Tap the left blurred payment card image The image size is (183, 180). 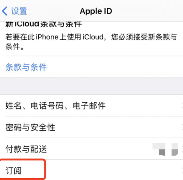pyautogui.click(x=159, y=149)
